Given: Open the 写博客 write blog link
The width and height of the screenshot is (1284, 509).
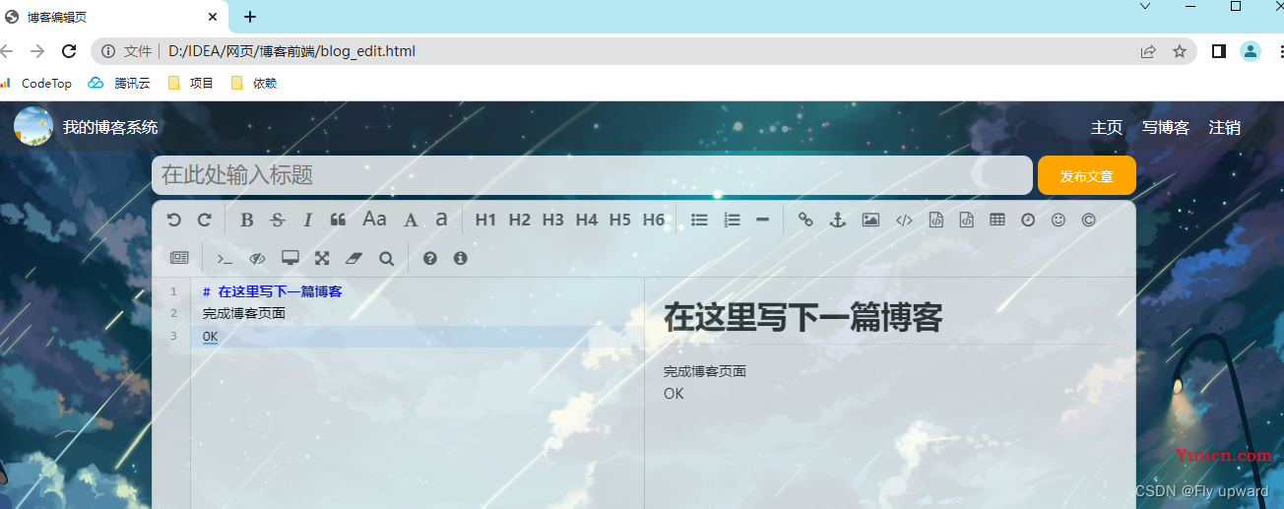Looking at the screenshot, I should tap(1166, 127).
